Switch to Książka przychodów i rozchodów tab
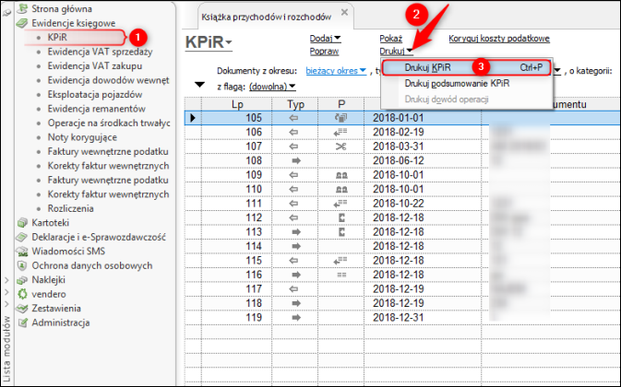The height and width of the screenshot is (387, 621). (266, 17)
